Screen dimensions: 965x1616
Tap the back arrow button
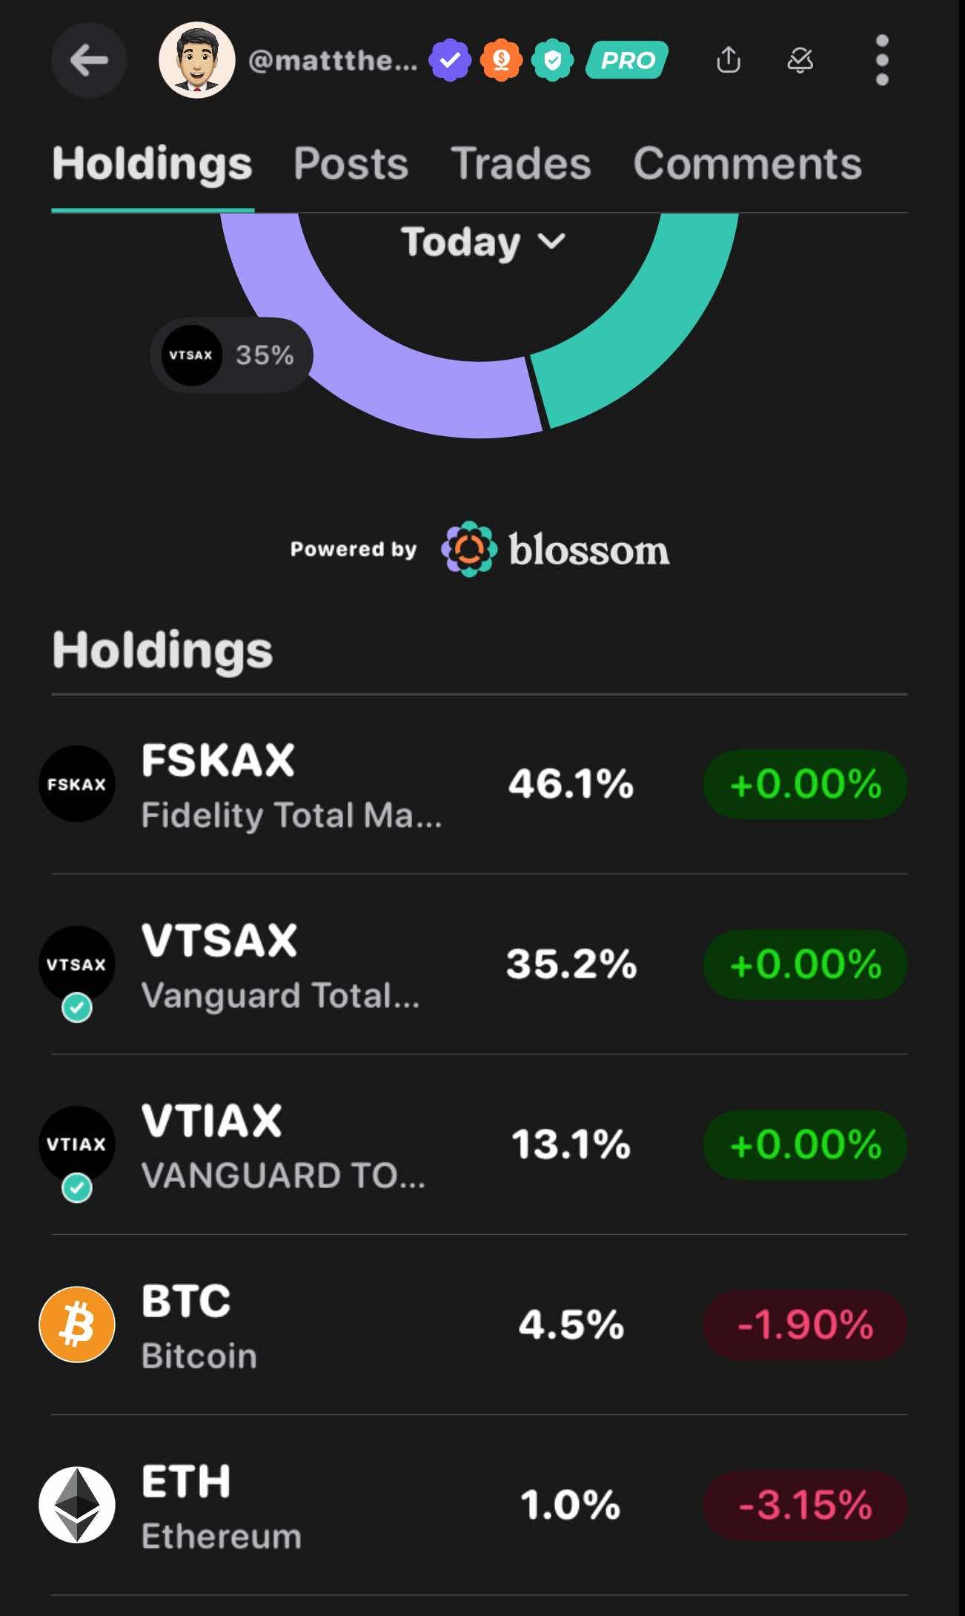point(89,61)
